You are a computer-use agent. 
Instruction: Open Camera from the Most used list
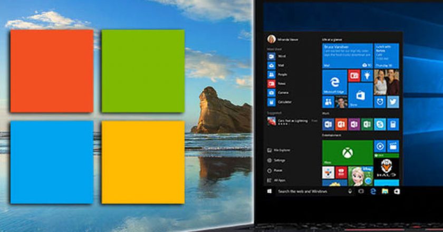point(278,93)
